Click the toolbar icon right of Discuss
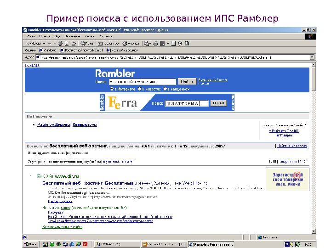The width and height of the screenshot is (331, 248). (x=180, y=44)
